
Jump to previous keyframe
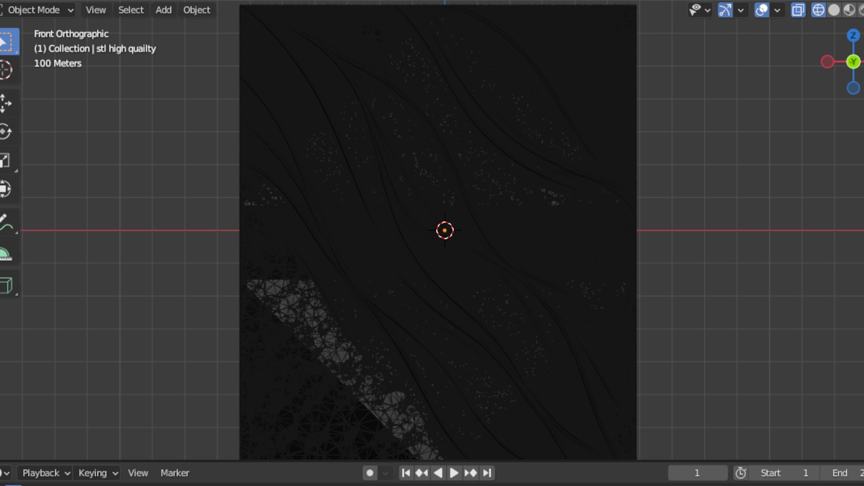point(422,473)
